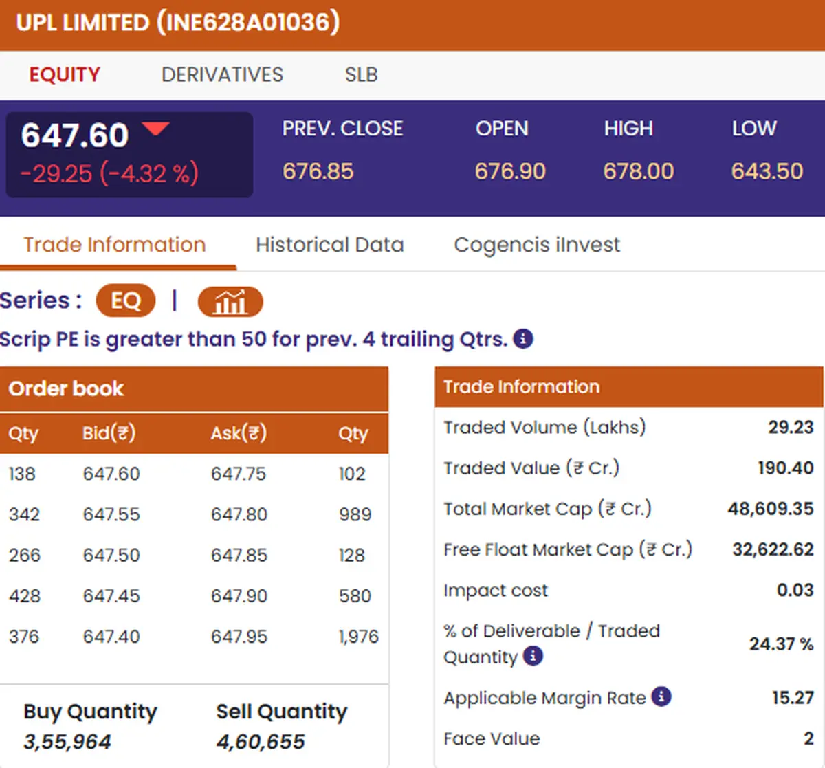Click deliverable percentage 24.37 %

782,644
